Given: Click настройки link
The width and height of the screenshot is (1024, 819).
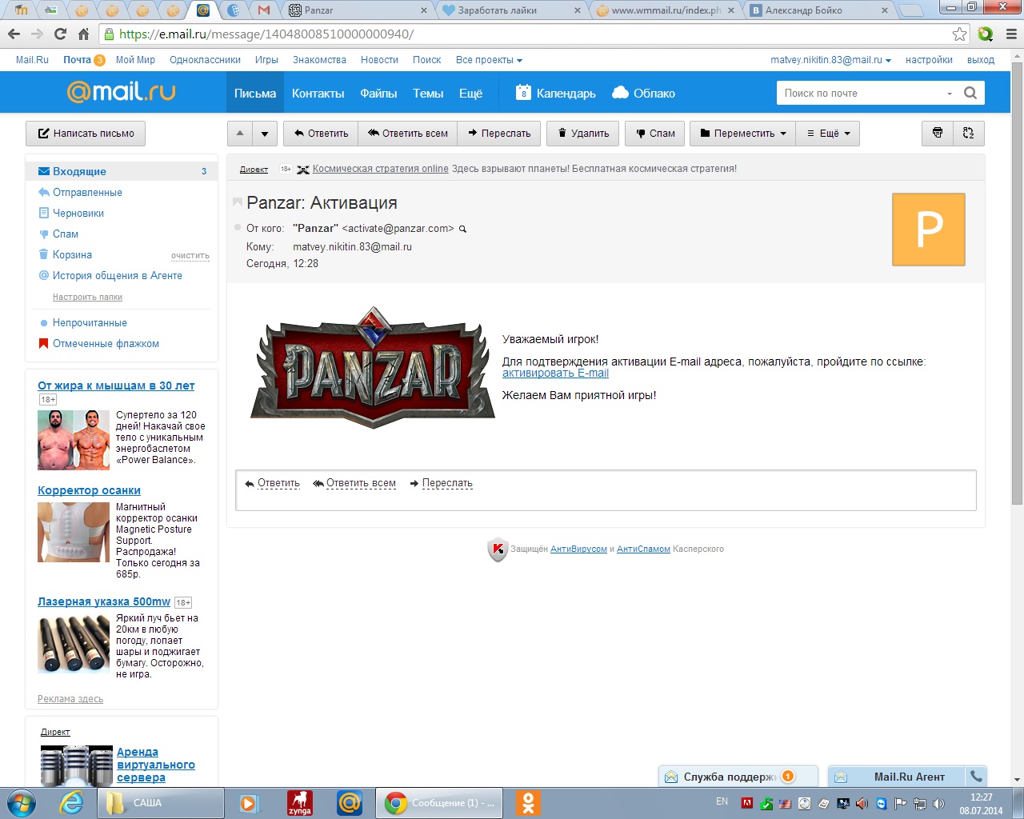Looking at the screenshot, I should click(x=929, y=60).
